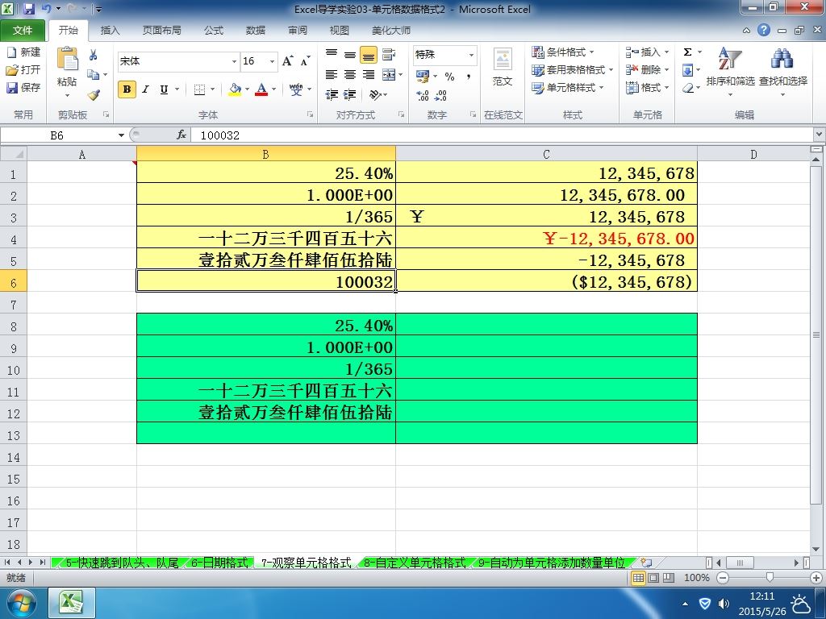Image resolution: width=826 pixels, height=619 pixels.
Task: Click Decrease Font Size icon
Action: [x=306, y=61]
